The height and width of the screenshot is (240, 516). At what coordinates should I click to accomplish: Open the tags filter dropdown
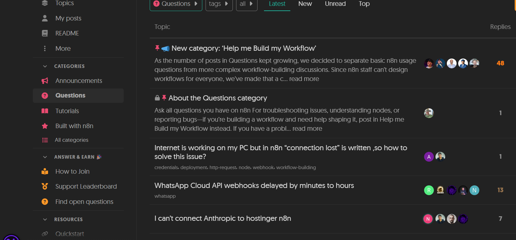point(219,4)
